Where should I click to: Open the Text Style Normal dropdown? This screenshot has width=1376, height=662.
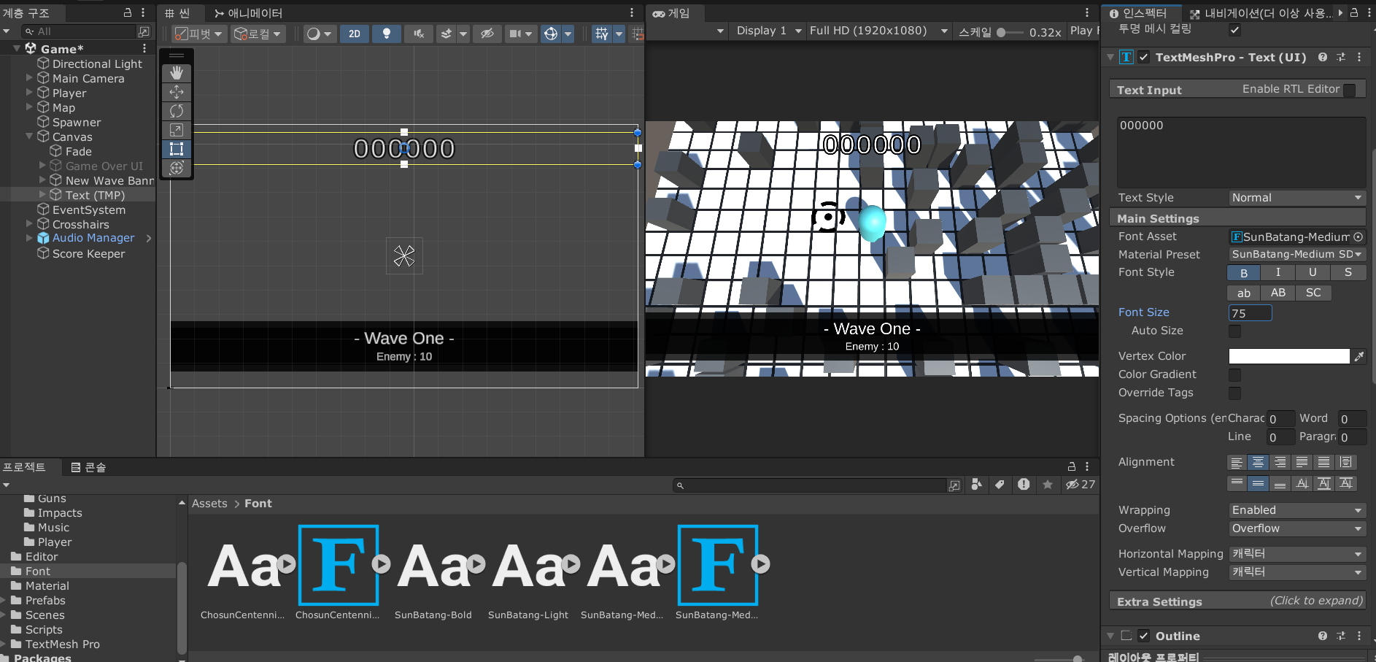click(1297, 198)
